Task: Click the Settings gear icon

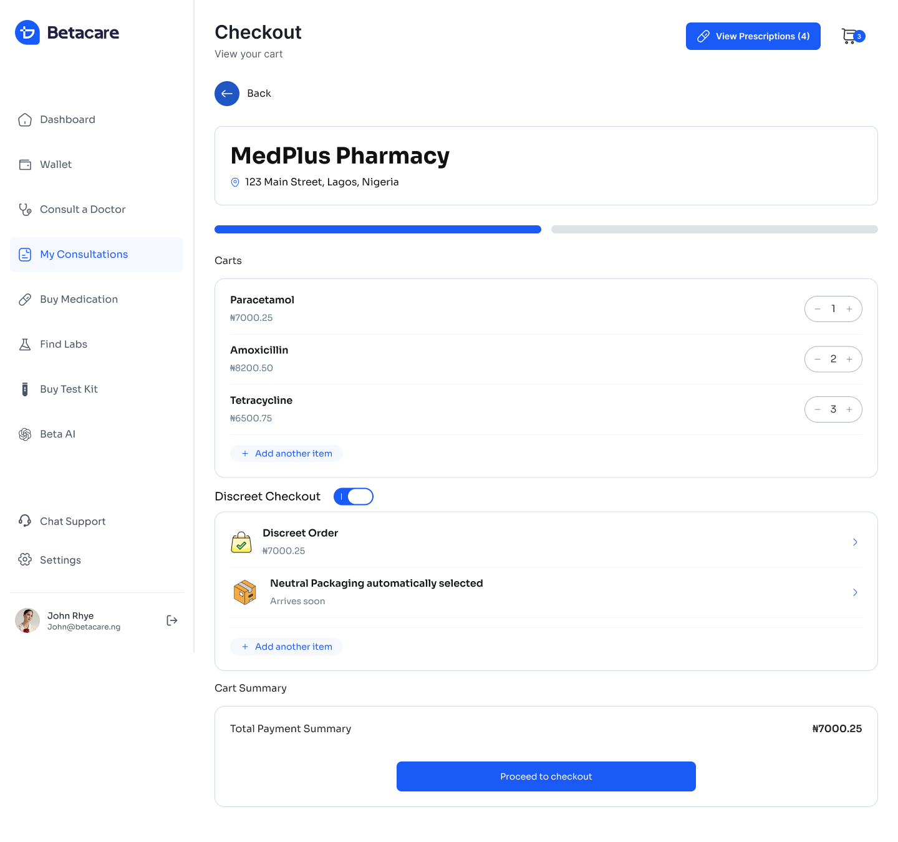Action: tap(25, 559)
